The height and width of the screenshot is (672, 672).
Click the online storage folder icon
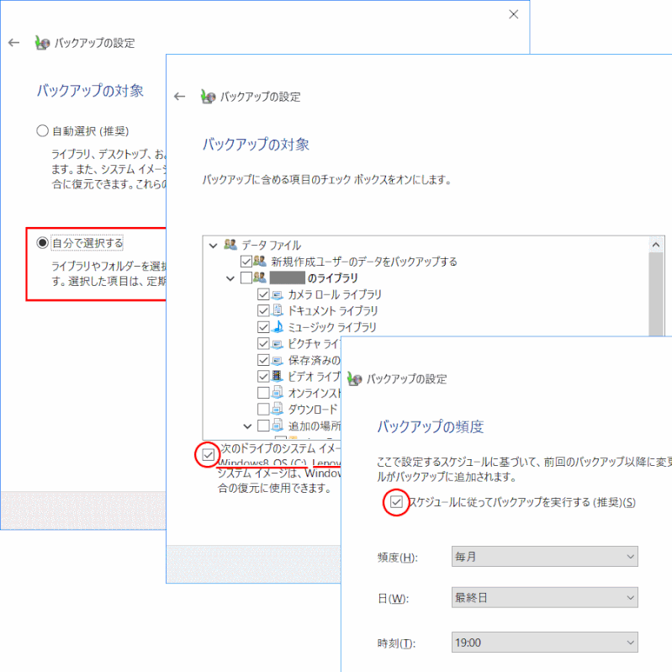click(278, 392)
